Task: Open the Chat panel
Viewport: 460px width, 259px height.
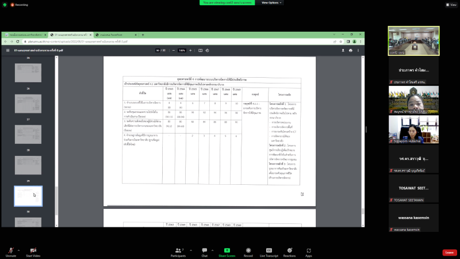Action: coord(204,250)
